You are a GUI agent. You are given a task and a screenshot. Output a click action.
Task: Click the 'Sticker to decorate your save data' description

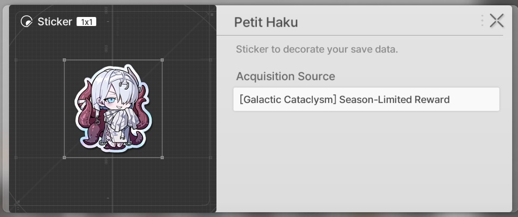[x=317, y=49]
